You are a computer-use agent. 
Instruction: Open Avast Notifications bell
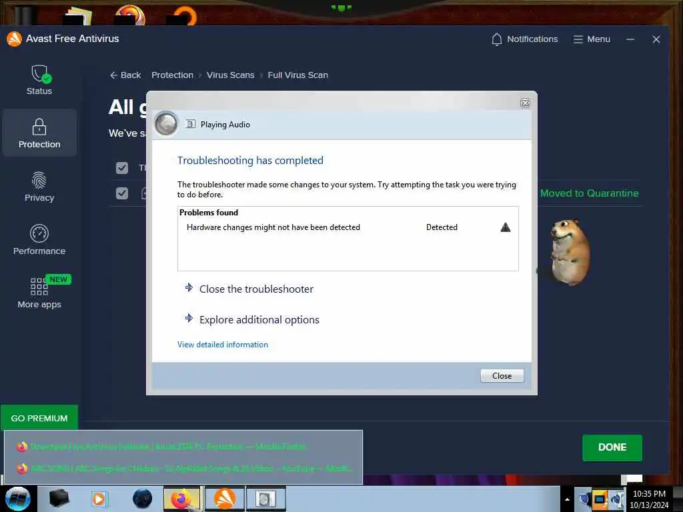point(524,39)
